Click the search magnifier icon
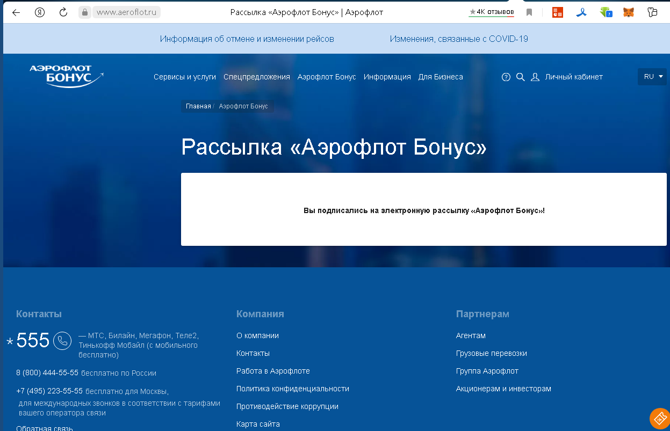The height and width of the screenshot is (431, 670). click(x=520, y=77)
